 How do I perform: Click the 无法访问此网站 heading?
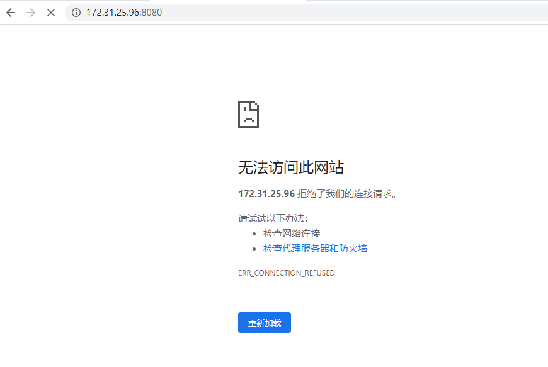[x=290, y=167]
